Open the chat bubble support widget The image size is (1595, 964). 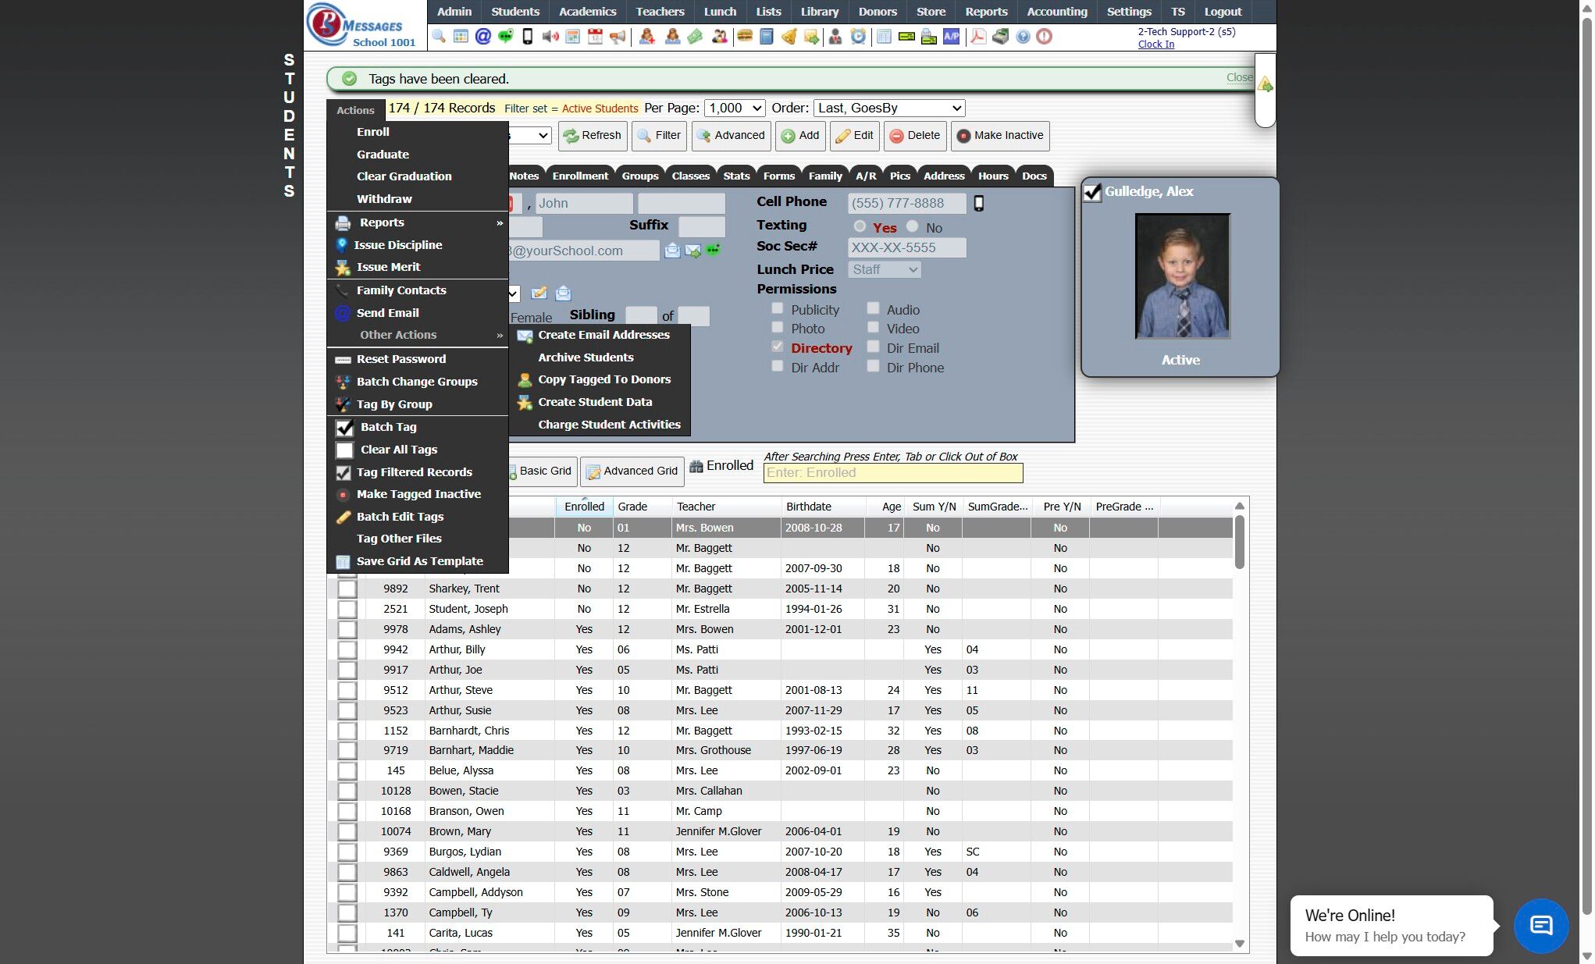(x=1540, y=926)
